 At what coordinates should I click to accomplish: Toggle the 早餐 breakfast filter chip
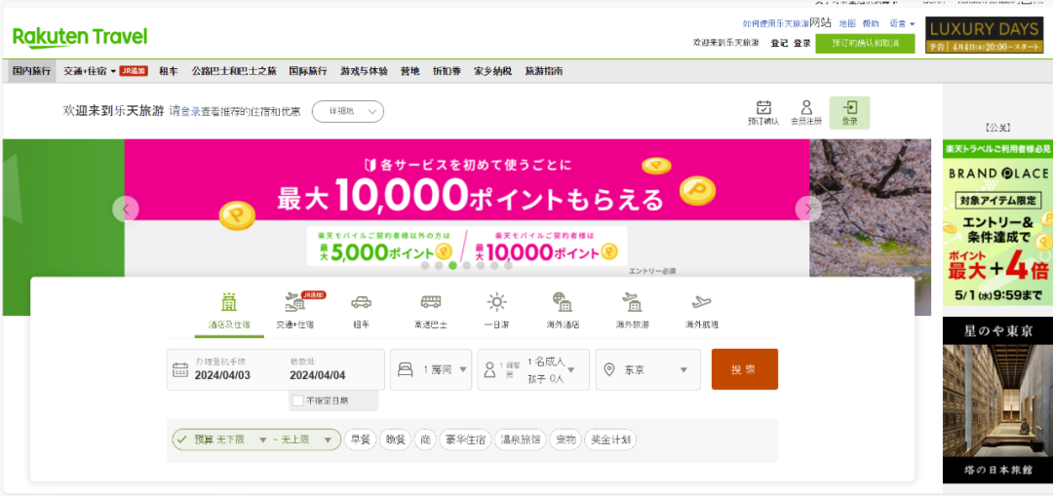pos(360,439)
